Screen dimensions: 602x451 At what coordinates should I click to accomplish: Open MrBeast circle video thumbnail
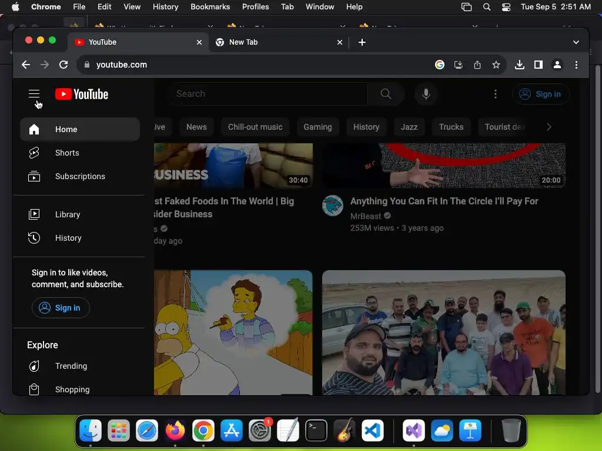click(x=443, y=166)
